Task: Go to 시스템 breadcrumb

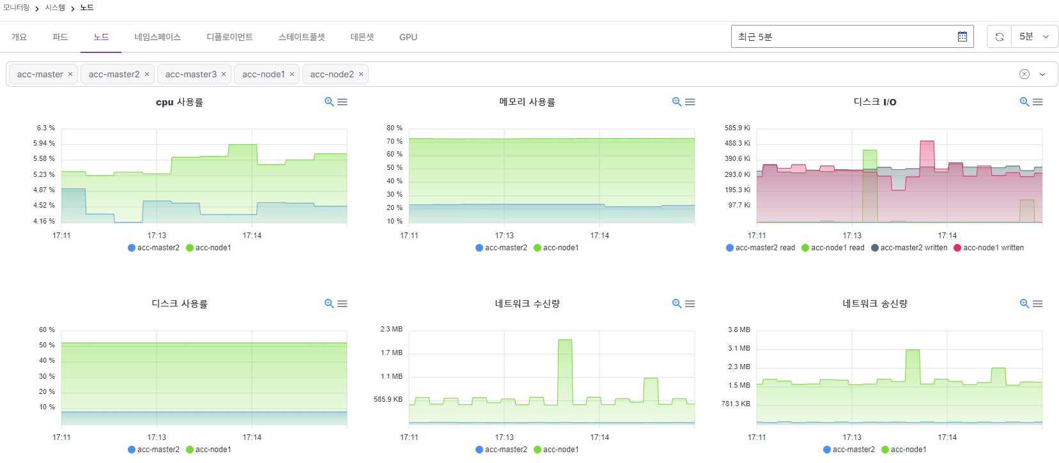Action: [x=55, y=8]
